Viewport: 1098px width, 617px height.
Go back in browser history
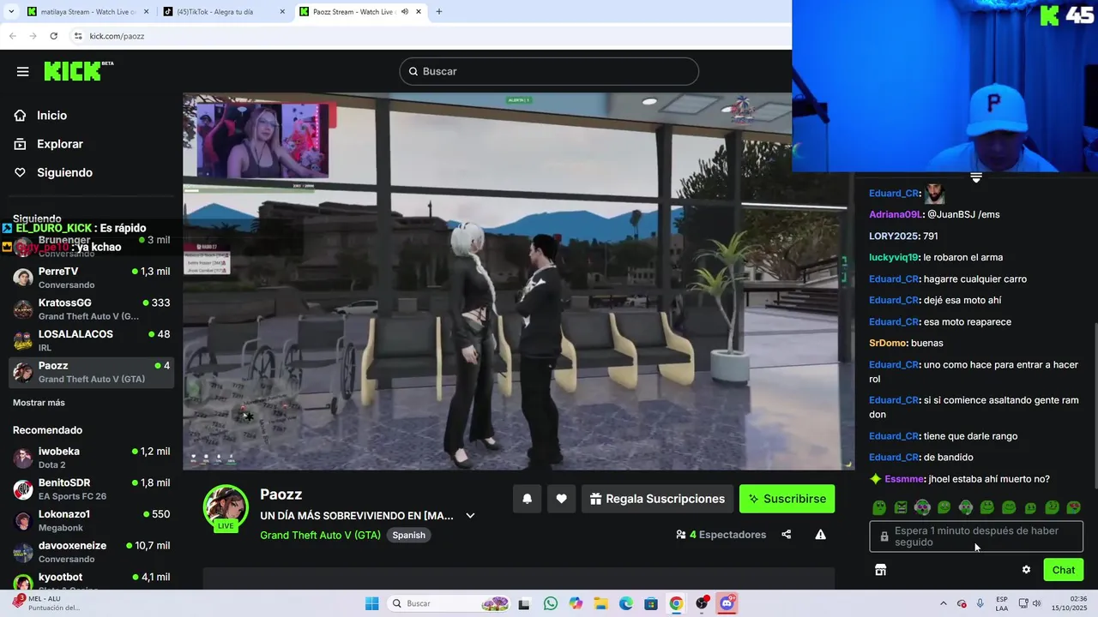coord(12,36)
